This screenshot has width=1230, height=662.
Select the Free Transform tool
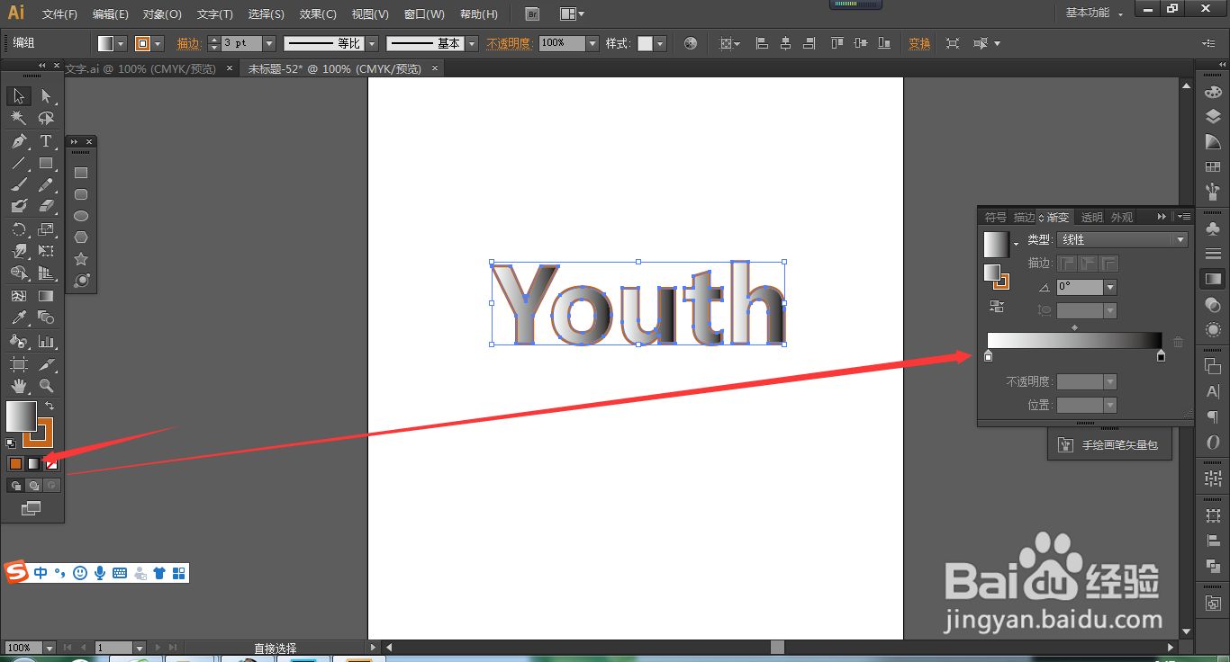pos(46,252)
